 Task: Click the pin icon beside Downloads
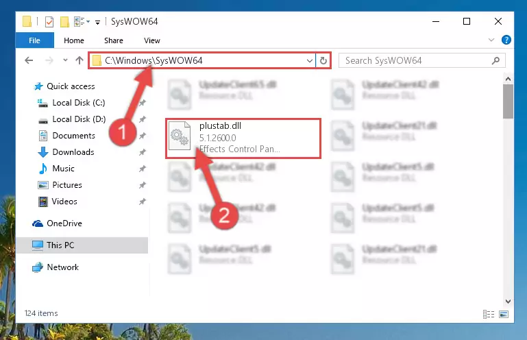(143, 152)
